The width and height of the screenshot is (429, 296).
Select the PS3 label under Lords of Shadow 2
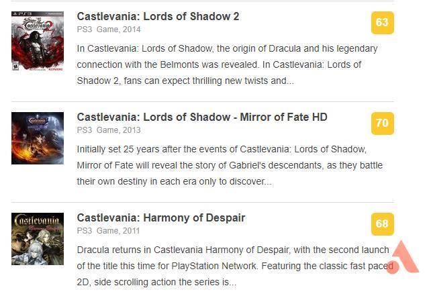[x=85, y=30]
